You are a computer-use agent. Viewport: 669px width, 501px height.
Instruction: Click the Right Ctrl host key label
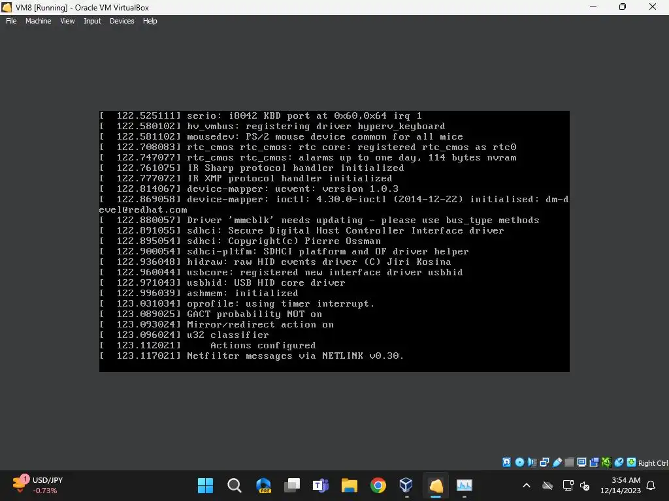click(x=653, y=463)
